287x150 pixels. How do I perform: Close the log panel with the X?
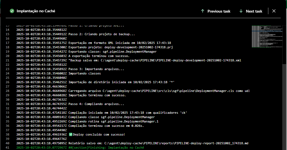pyautogui.click(x=274, y=11)
